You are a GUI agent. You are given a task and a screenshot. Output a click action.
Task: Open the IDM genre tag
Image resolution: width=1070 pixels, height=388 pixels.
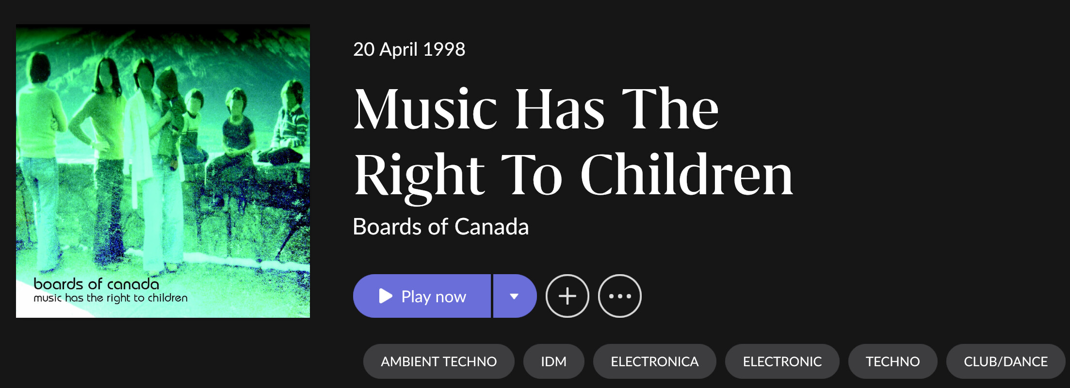(x=553, y=361)
